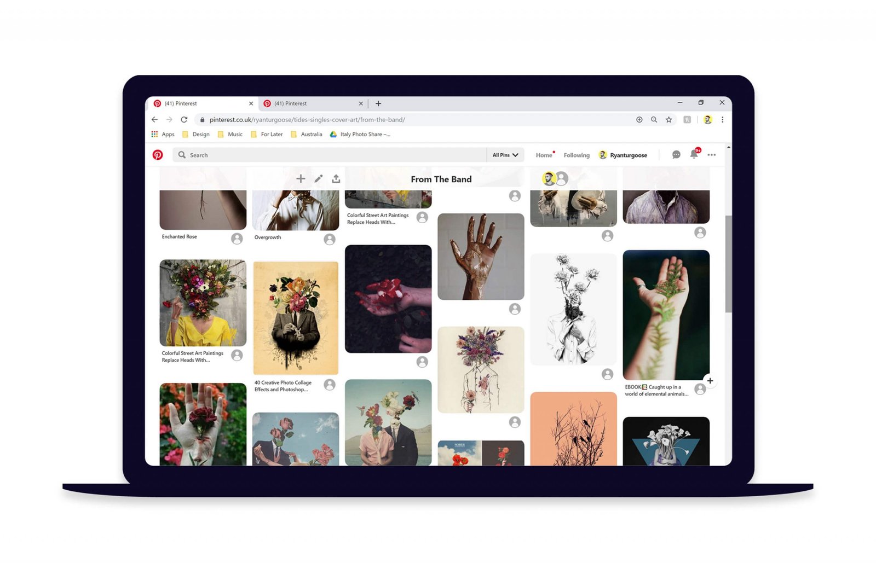Open the Following feed link

click(577, 155)
